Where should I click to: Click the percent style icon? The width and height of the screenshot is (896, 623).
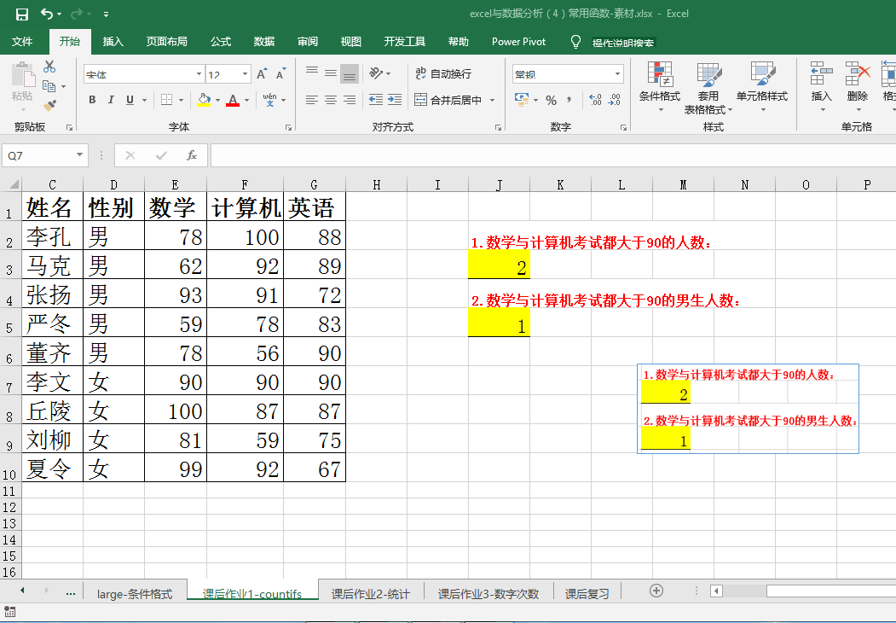point(551,100)
